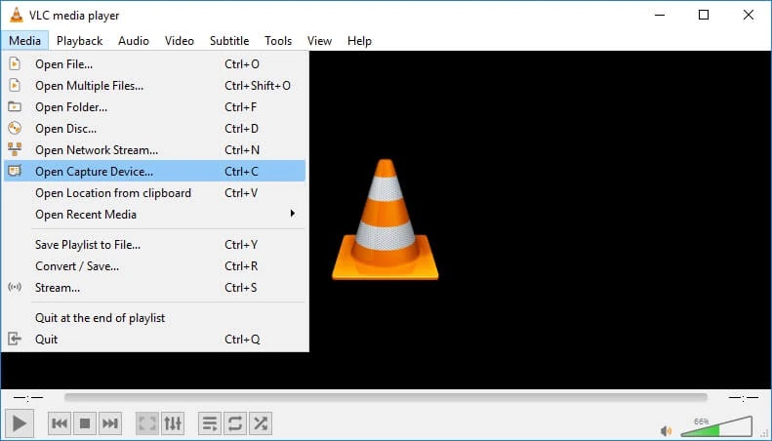Toggle the playlist view icon
Screen dimensions: 772x441
click(210, 423)
